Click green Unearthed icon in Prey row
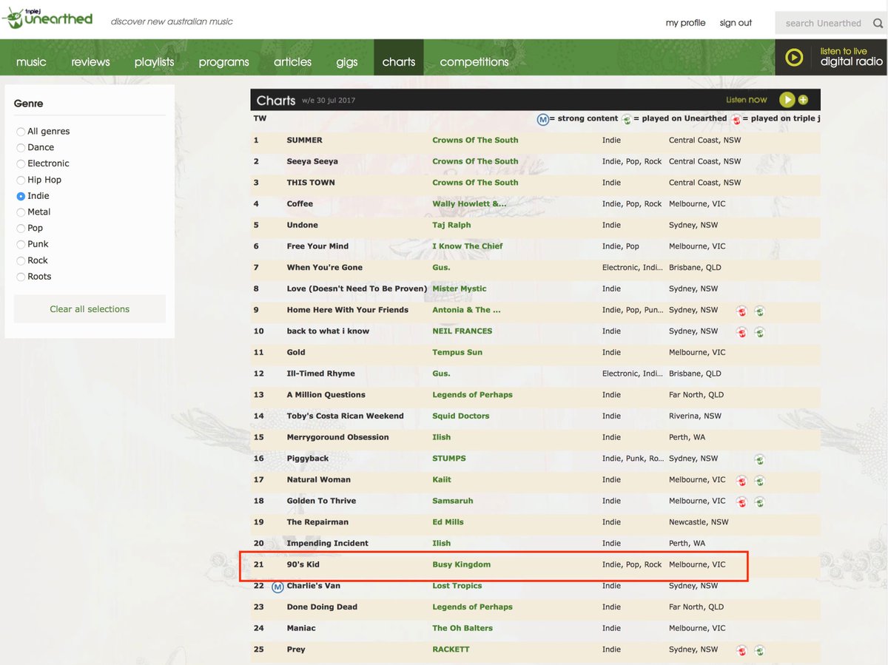 759,650
